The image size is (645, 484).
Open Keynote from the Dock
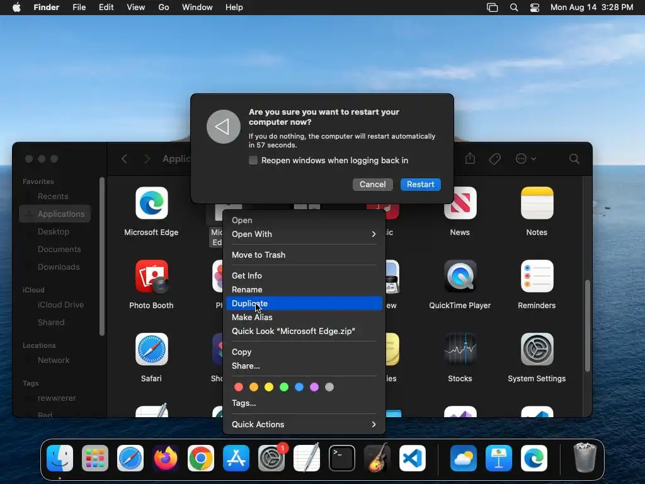pos(499,458)
